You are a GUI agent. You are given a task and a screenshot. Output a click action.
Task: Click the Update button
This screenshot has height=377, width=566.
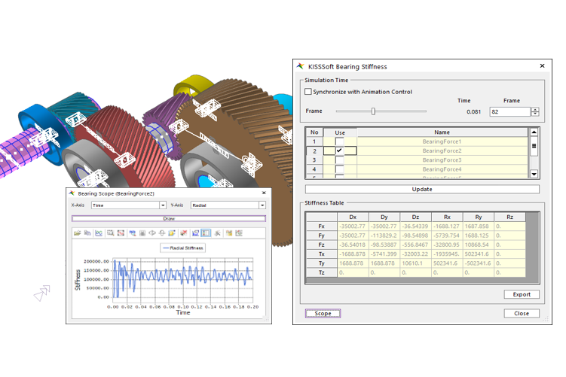click(x=422, y=189)
